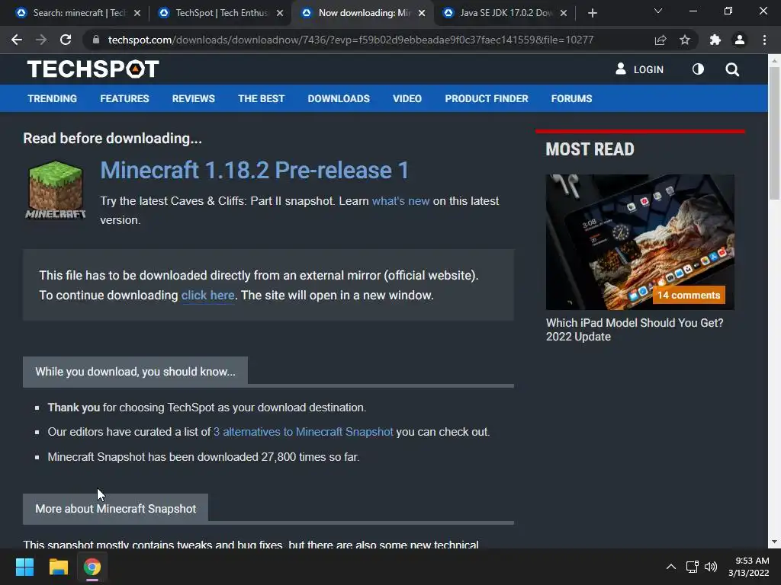Open the REVIEWS nav item
The width and height of the screenshot is (781, 585).
point(193,98)
